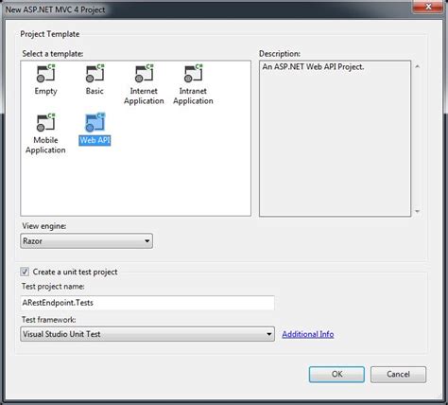
Task: Choose the Basic template icon
Action: (95, 73)
